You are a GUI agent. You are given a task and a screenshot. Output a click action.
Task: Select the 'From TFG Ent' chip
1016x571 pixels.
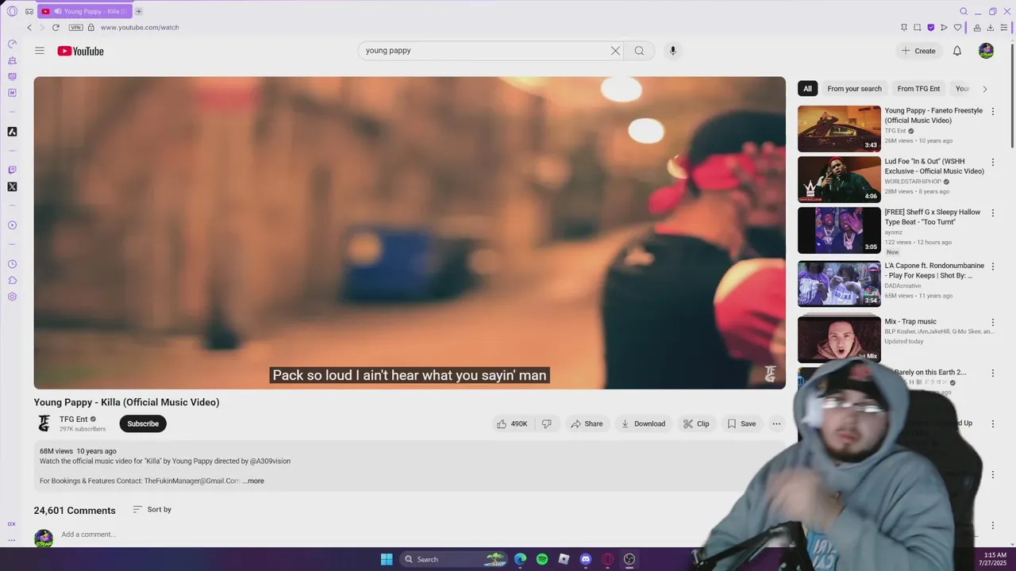pos(918,89)
